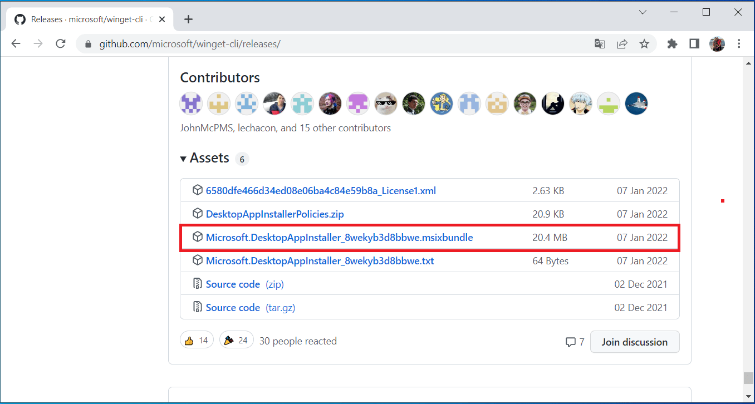Open the sunglasses dog contributor avatar
The width and height of the screenshot is (755, 404).
(x=386, y=104)
